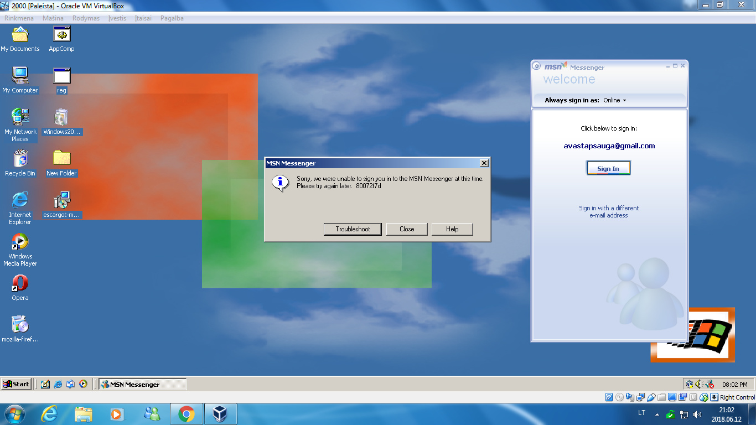Click the Windows Messenger host taskbar icon
Viewport: 756px width, 425px height.
(152, 414)
